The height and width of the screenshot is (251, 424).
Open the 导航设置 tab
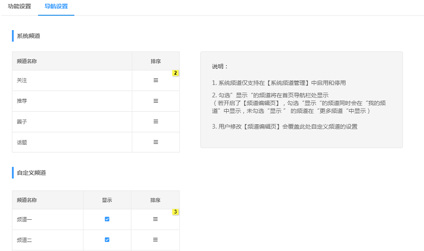click(56, 6)
